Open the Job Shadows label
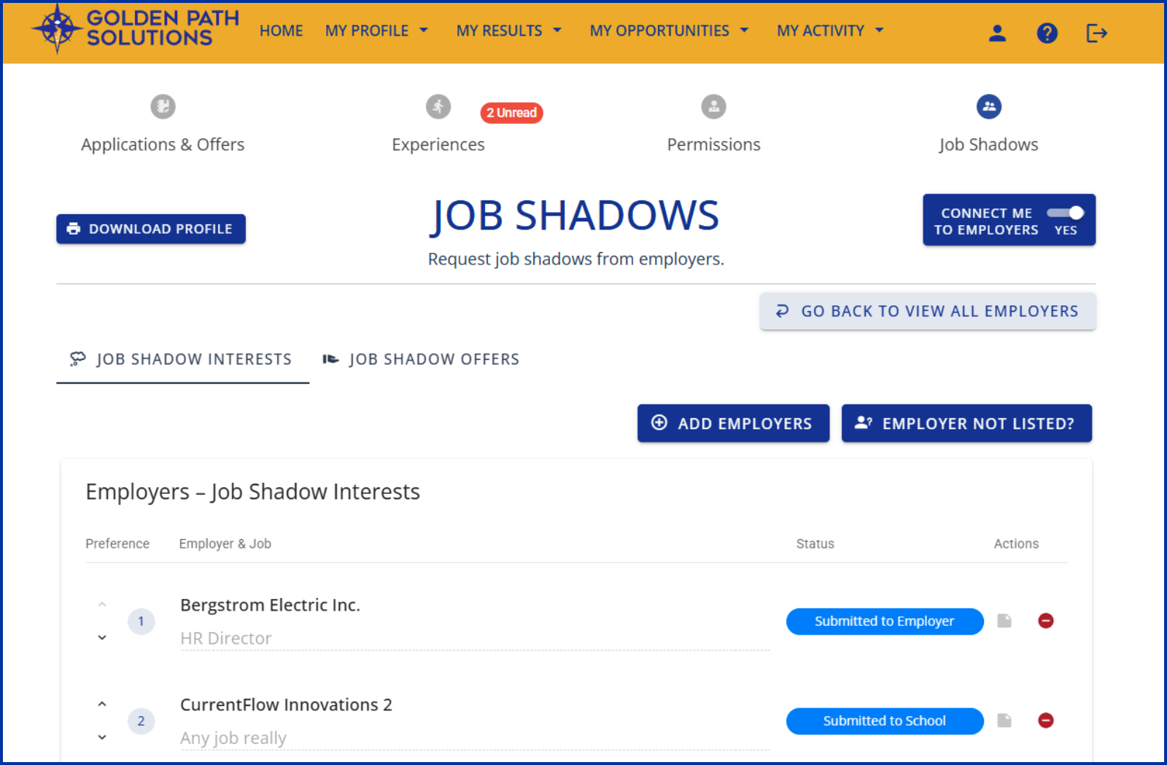Image resolution: width=1167 pixels, height=765 pixels. coord(988,144)
